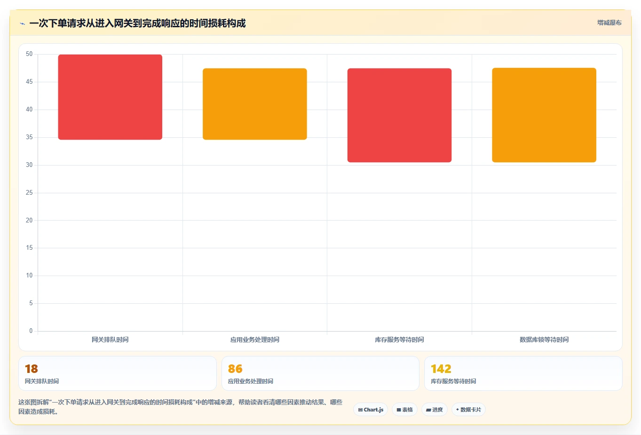Click the description paragraph starting 这张图拆解
641x435 pixels.
[x=181, y=407]
